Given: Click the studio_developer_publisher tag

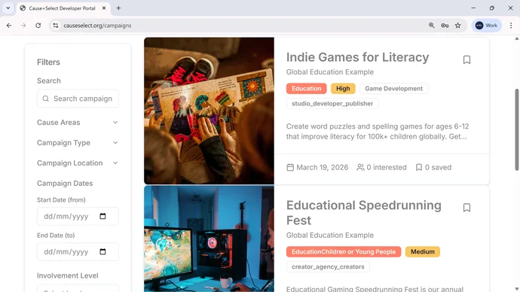Looking at the screenshot, I should point(332,104).
